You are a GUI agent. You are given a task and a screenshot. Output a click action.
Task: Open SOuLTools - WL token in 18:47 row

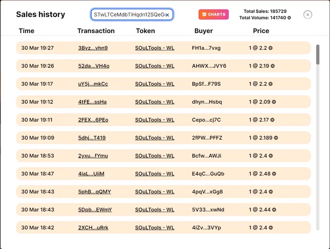tap(154, 174)
